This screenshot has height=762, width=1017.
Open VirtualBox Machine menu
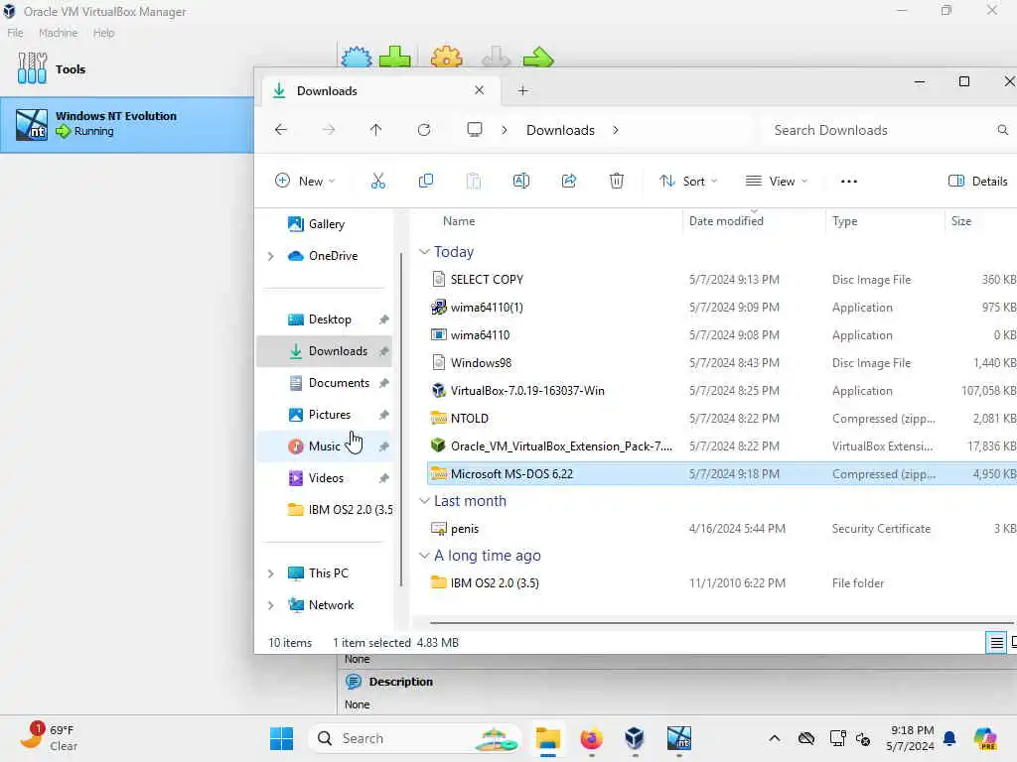point(58,33)
